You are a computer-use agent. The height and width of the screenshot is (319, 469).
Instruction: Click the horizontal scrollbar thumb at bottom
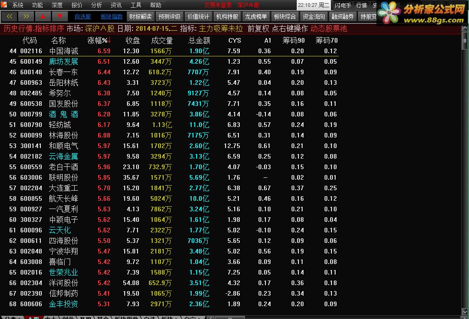(x=230, y=317)
